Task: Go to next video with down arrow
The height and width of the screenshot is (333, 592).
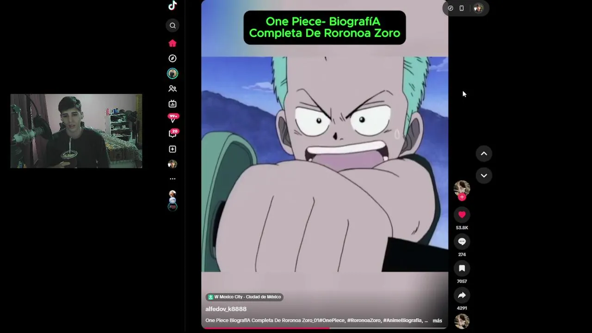Action: (x=484, y=175)
